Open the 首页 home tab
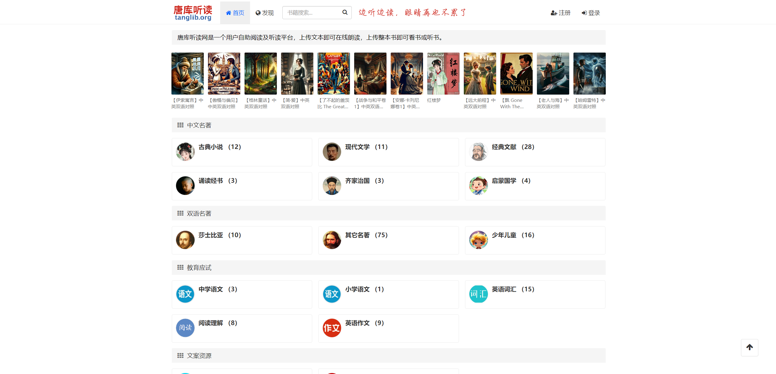776x374 pixels. pos(235,13)
